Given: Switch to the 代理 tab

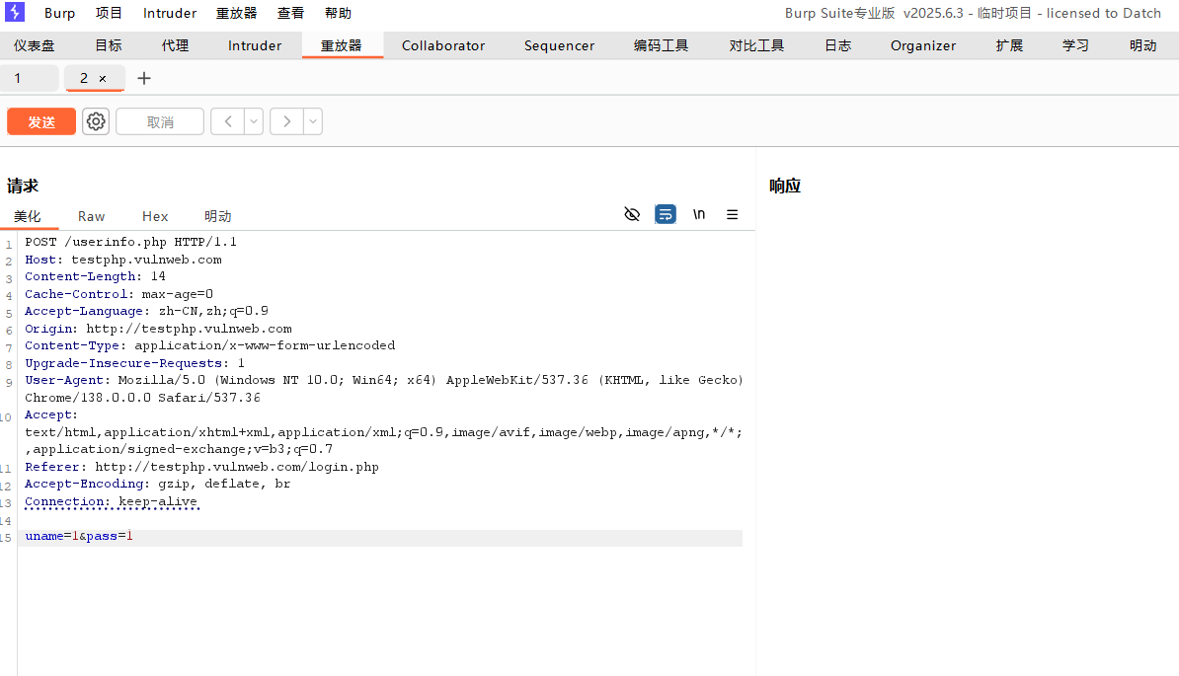Looking at the screenshot, I should coord(175,45).
